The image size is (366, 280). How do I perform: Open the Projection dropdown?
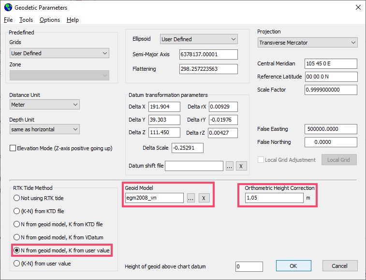click(x=307, y=43)
